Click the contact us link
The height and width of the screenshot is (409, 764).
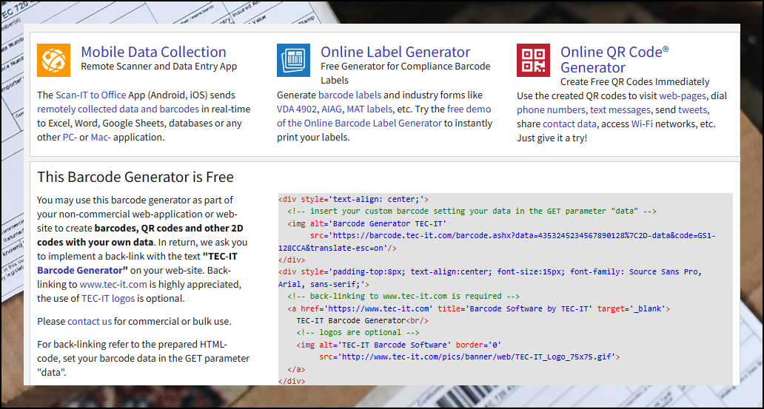[90, 321]
